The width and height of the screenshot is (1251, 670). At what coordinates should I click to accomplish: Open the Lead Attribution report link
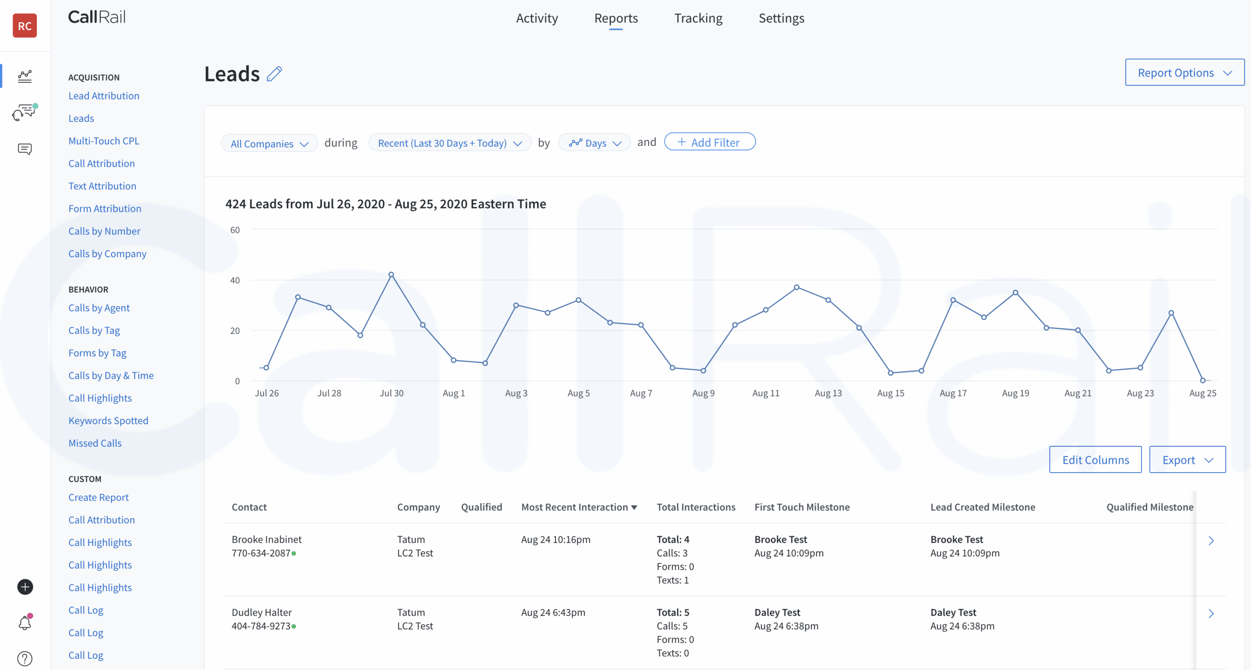(103, 96)
